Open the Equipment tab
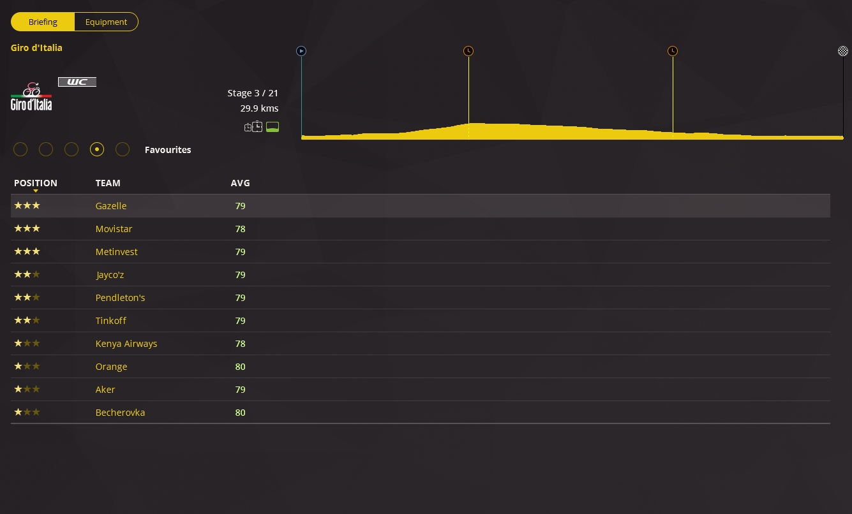Viewport: 852px width, 514px height. coord(107,22)
